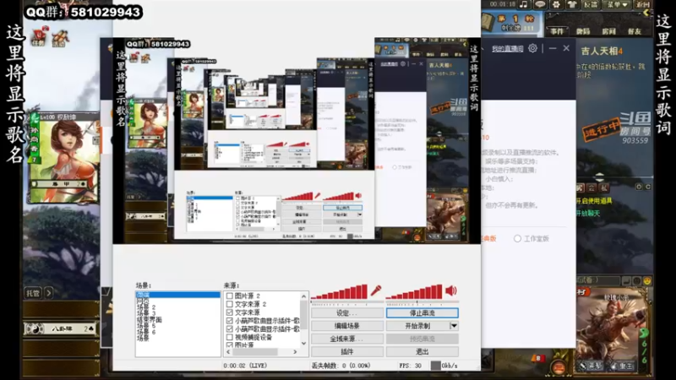Adjust the desktop audio volume slider
The height and width of the screenshot is (380, 676).
pyautogui.click(x=422, y=303)
